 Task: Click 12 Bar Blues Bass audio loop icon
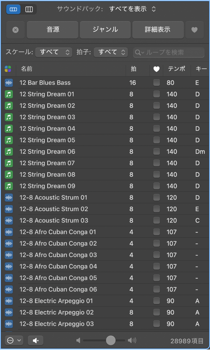9,83
